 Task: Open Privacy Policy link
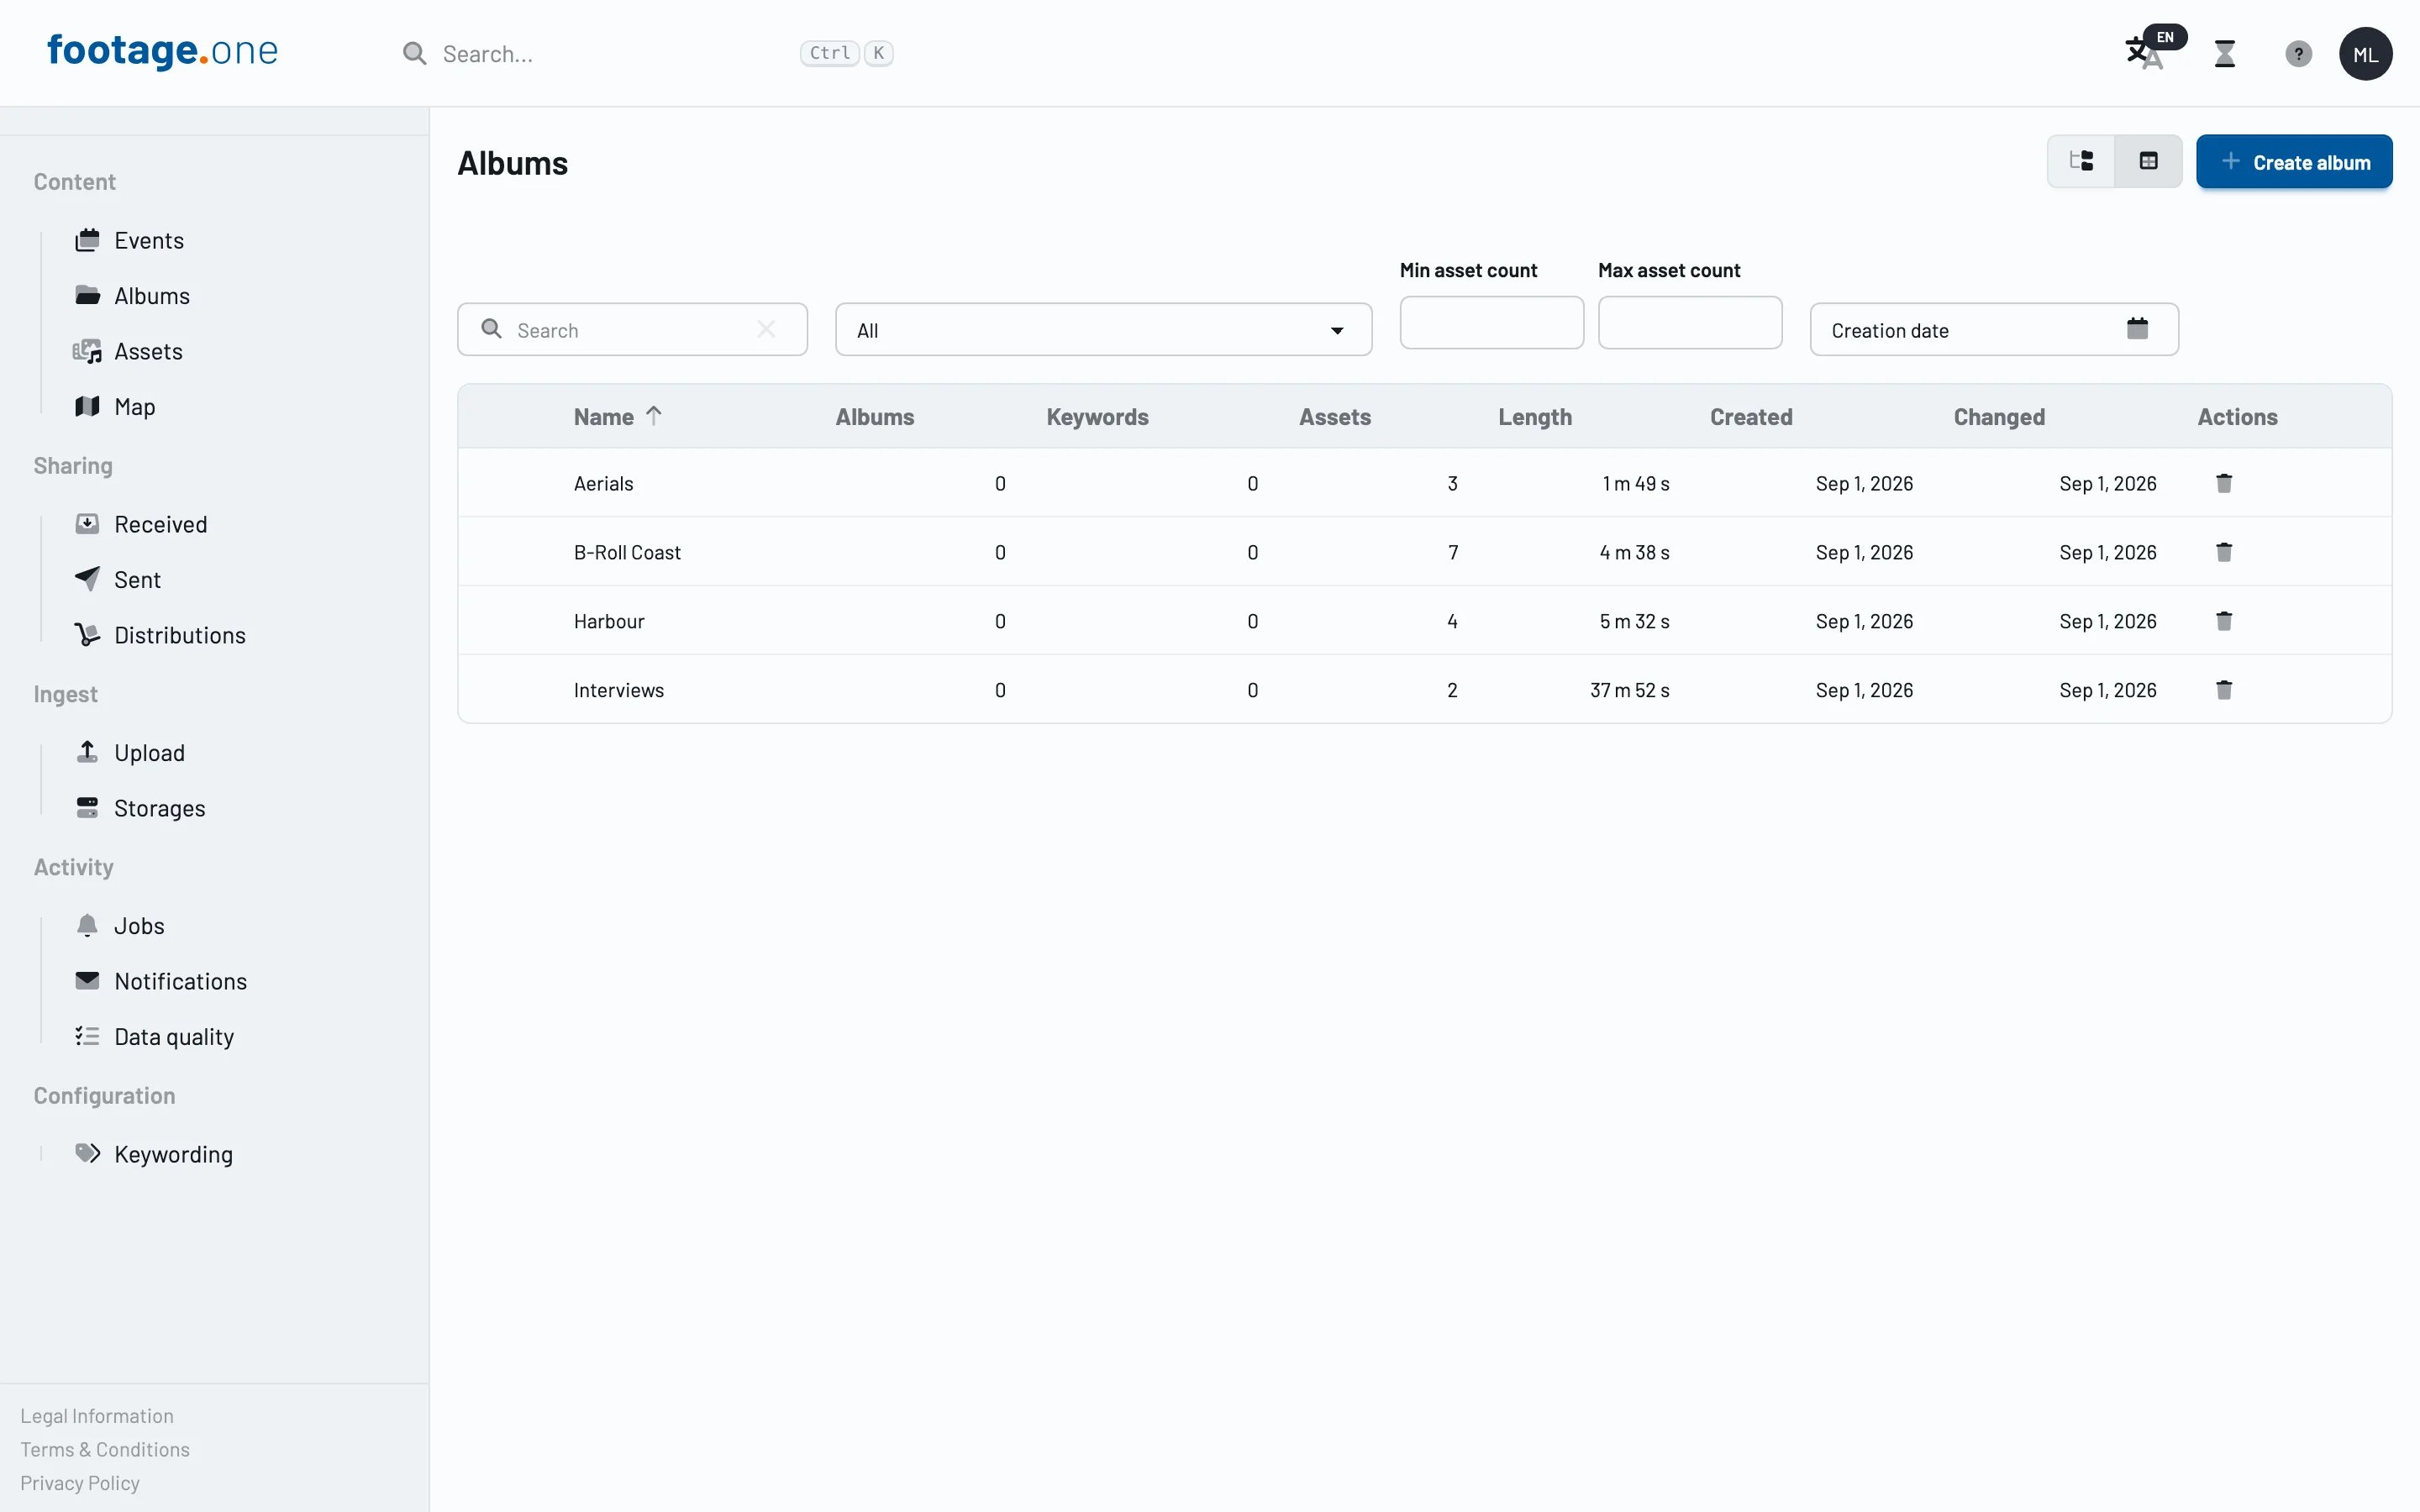pyautogui.click(x=80, y=1483)
